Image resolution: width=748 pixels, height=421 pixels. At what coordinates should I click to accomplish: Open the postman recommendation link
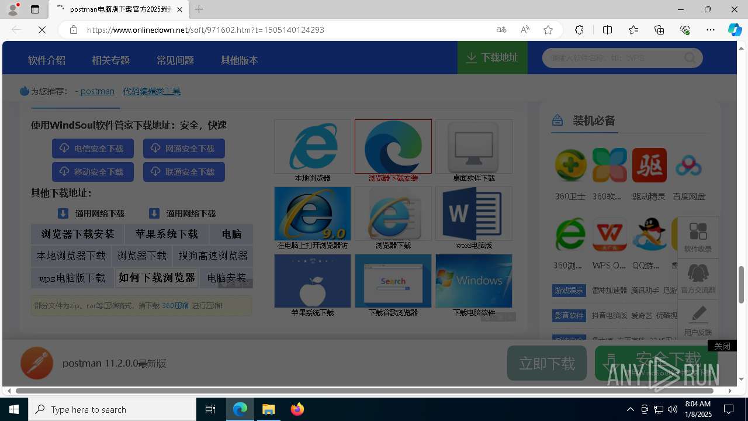point(98,91)
